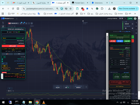
Task: Open the 151.79 balance dropdown arrow
Action: pos(125,18)
